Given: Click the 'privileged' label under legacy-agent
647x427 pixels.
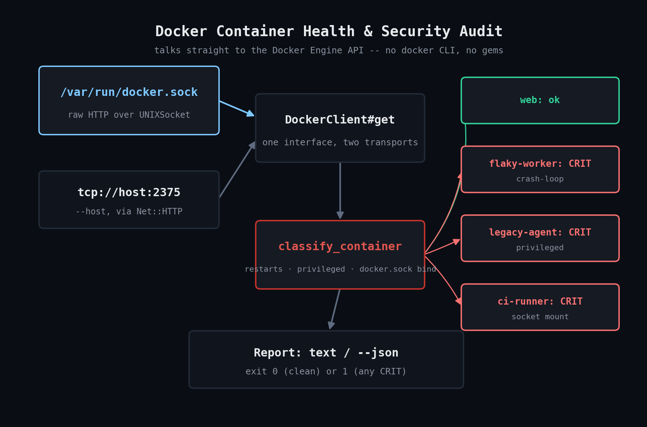Looking at the screenshot, I should (x=540, y=248).
